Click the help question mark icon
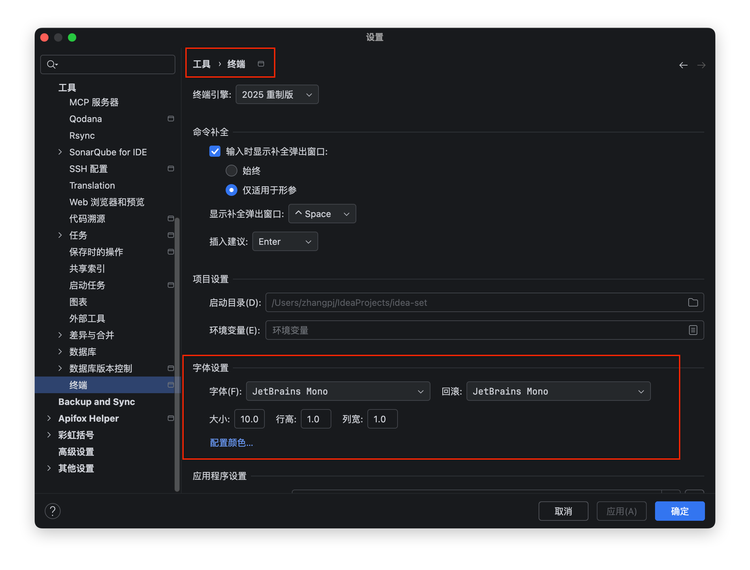This screenshot has width=750, height=570. tap(53, 511)
